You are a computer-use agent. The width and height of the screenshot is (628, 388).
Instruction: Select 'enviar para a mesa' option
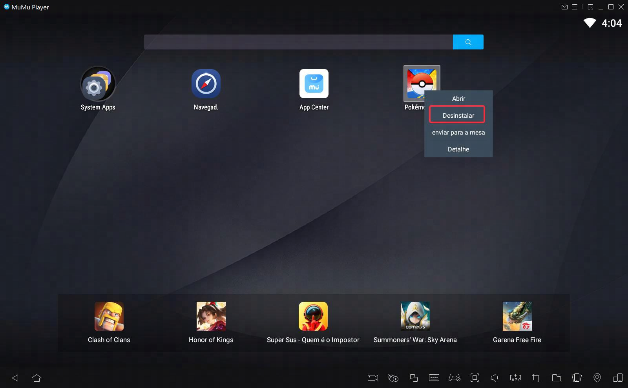pos(458,132)
